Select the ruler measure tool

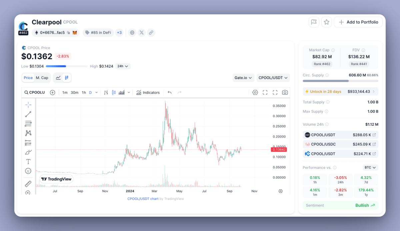click(x=28, y=184)
